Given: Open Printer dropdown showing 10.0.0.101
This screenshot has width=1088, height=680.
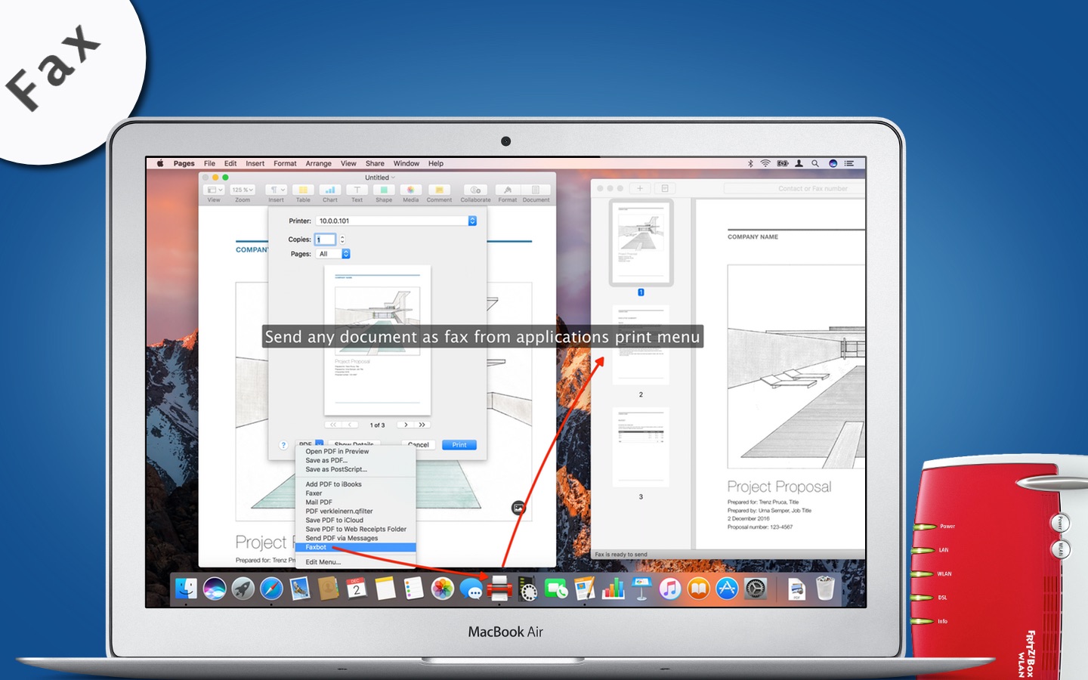Looking at the screenshot, I should tap(397, 221).
